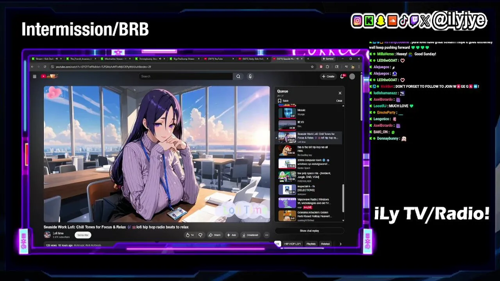500x281 pixels.
Task: Select HIP-HOP LOFI chip
Action: pyautogui.click(x=293, y=244)
